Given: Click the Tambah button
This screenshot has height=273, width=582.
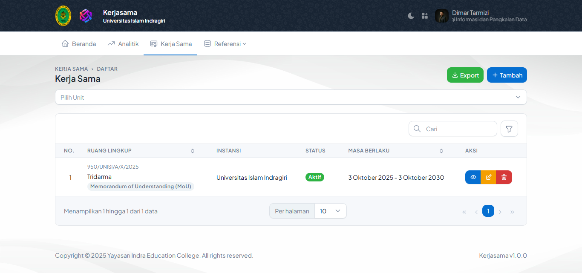Looking at the screenshot, I should (x=507, y=75).
